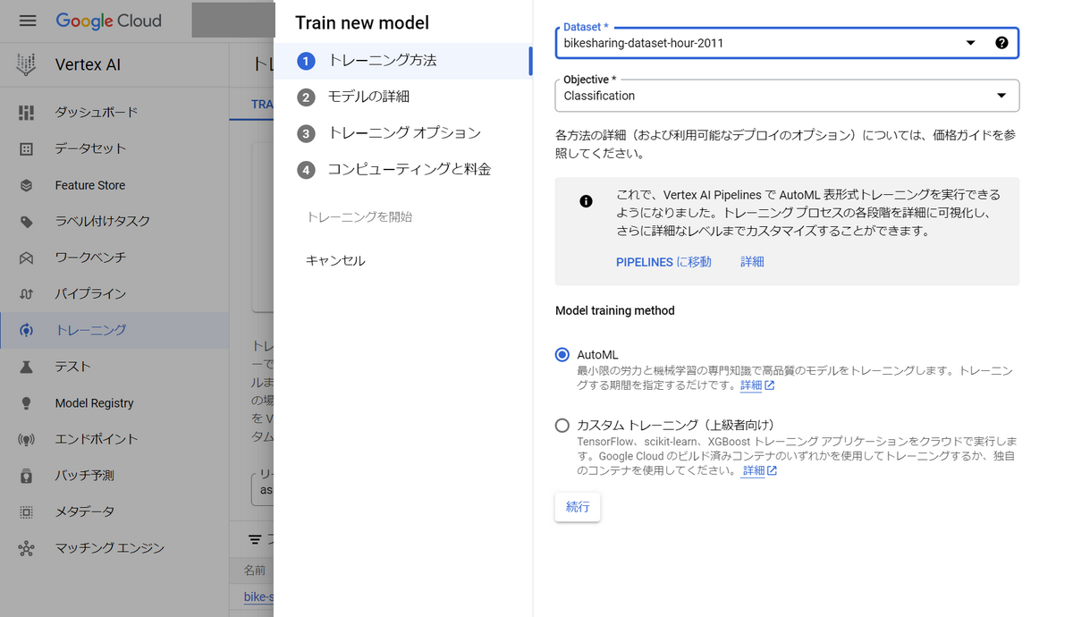Viewport: 1073px width, 617px height.
Task: Click the 詳細 link under カスタム トレーニング
Action: pyautogui.click(x=754, y=470)
